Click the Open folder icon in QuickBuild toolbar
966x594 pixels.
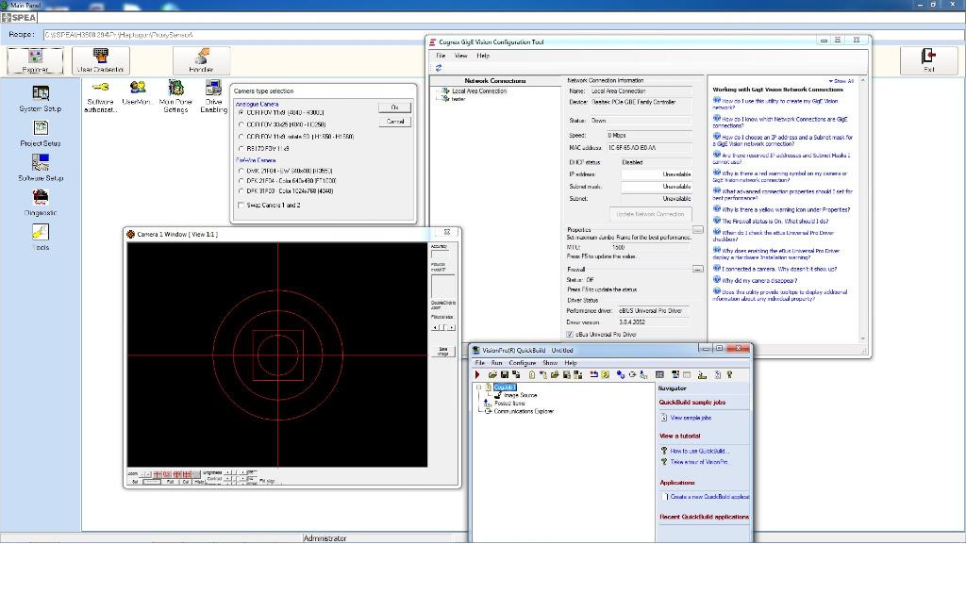point(492,375)
